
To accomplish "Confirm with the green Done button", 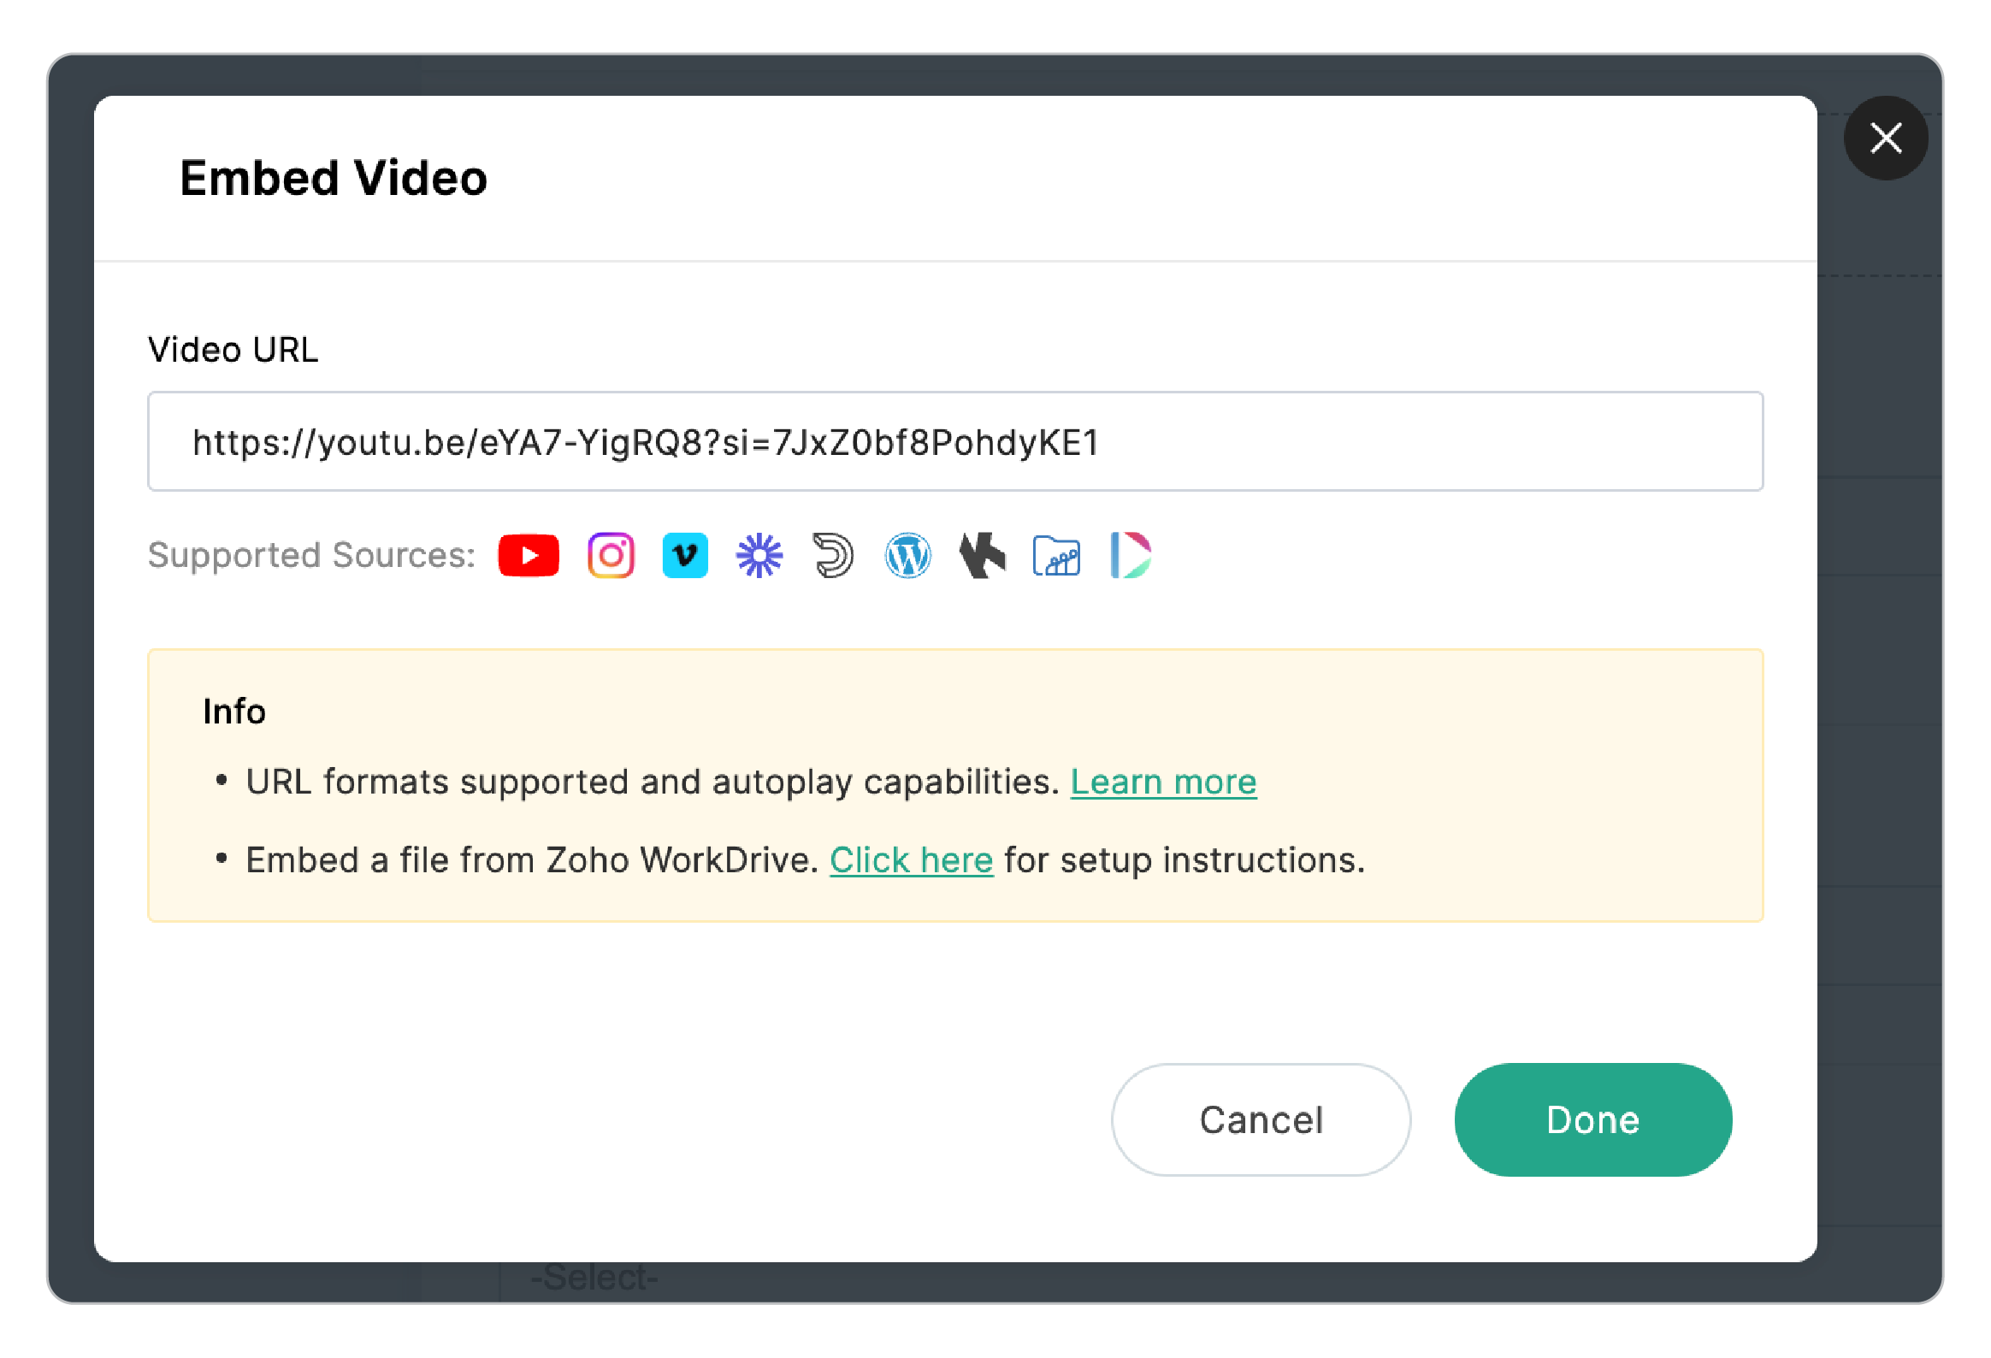I will pos(1593,1120).
